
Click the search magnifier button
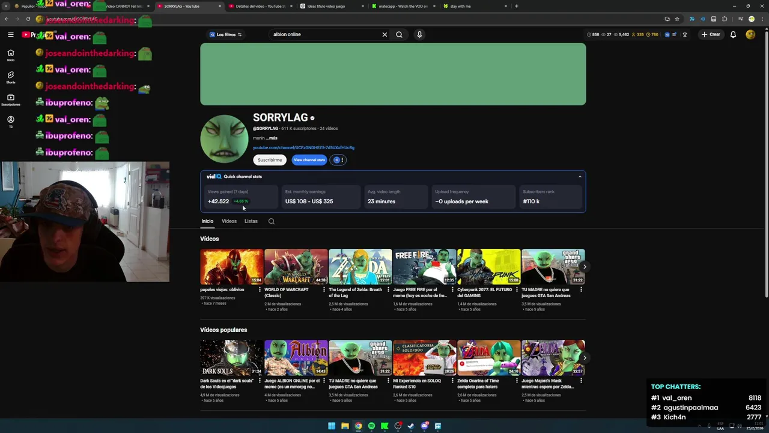399,34
